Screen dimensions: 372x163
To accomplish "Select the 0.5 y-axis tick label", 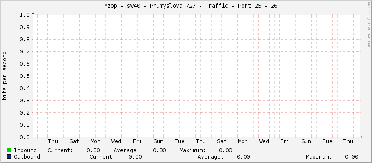I will pyautogui.click(x=24, y=76).
